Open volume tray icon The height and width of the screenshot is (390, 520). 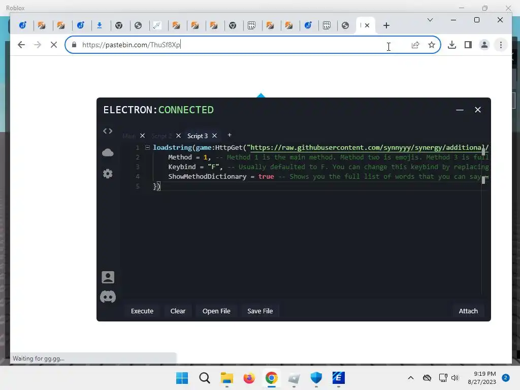[x=454, y=378]
